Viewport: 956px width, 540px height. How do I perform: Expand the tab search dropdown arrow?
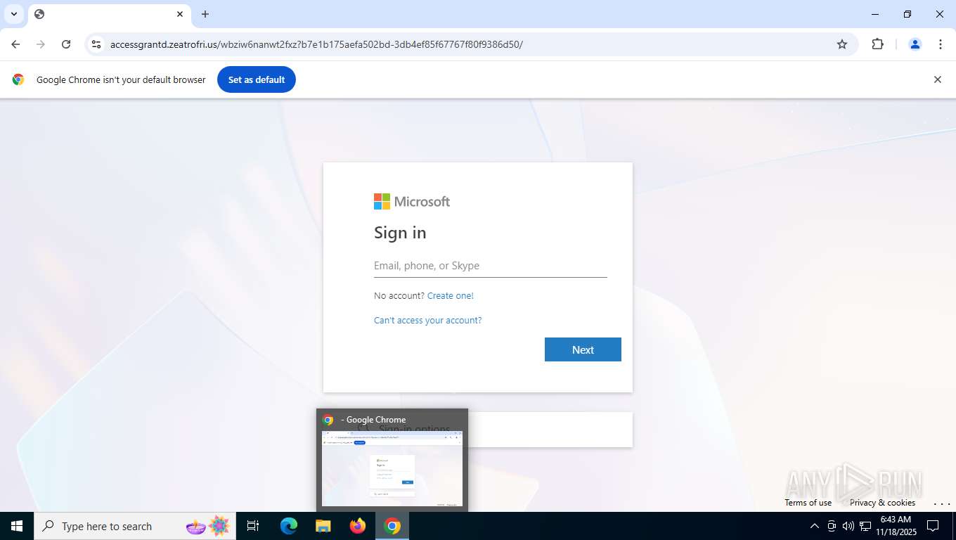point(14,14)
